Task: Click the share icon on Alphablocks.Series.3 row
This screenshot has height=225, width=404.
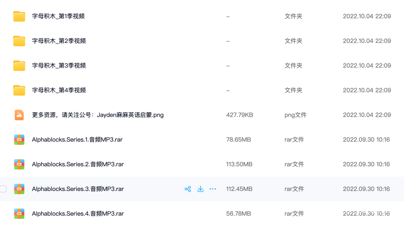Action: [188, 189]
